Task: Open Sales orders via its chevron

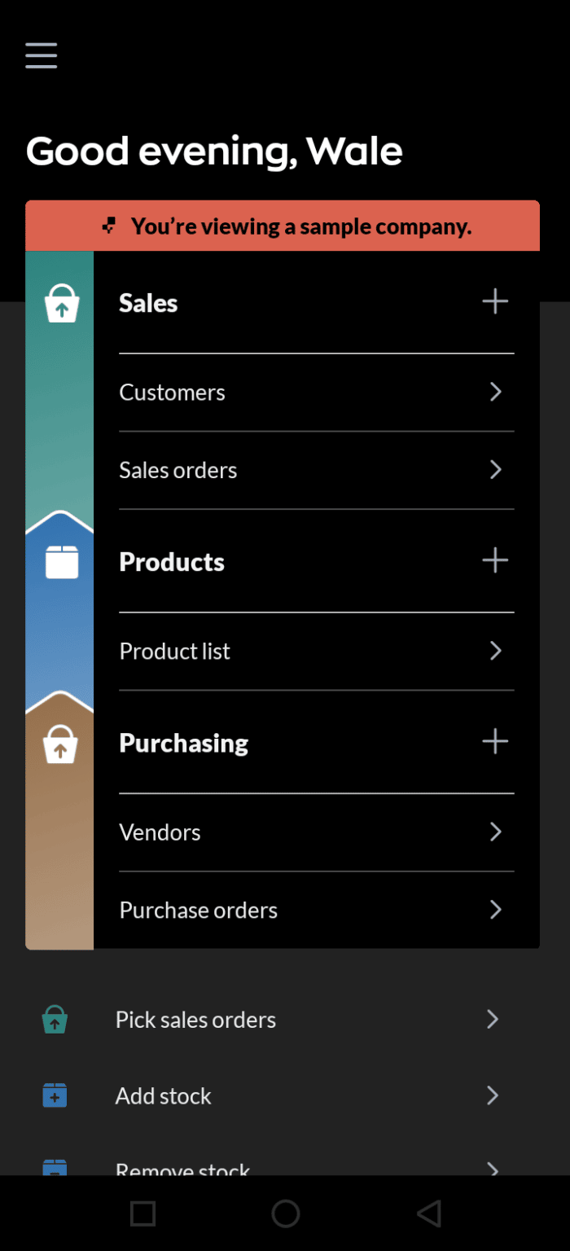Action: coord(496,470)
